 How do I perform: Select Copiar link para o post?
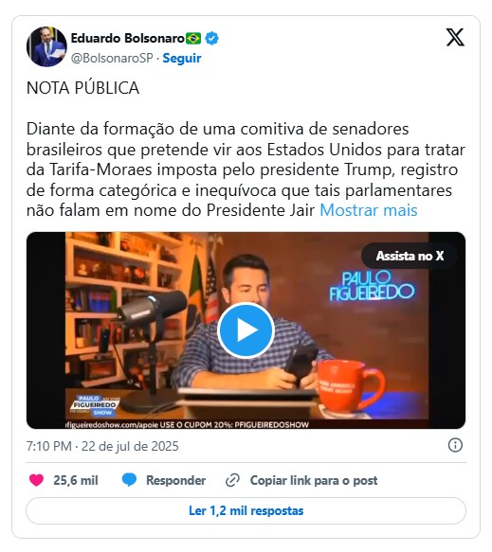[314, 480]
